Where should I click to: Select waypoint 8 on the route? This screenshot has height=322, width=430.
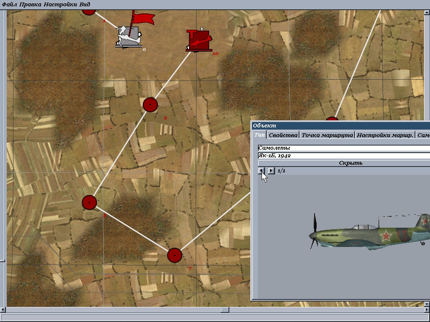click(x=89, y=203)
